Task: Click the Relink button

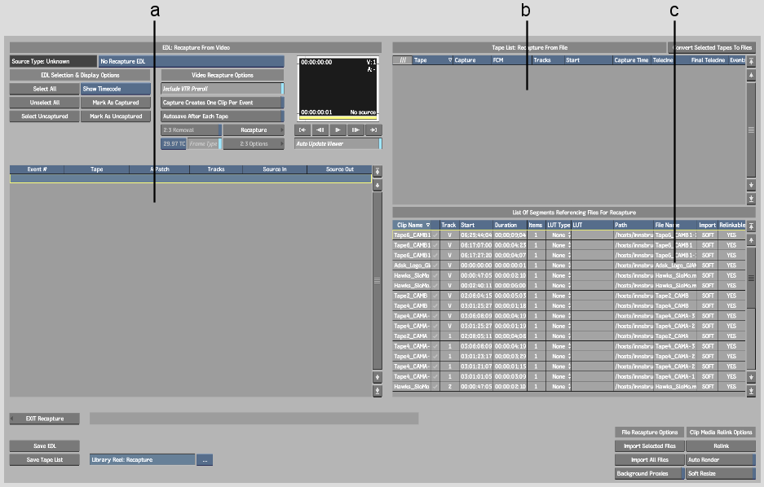Action: pos(721,446)
